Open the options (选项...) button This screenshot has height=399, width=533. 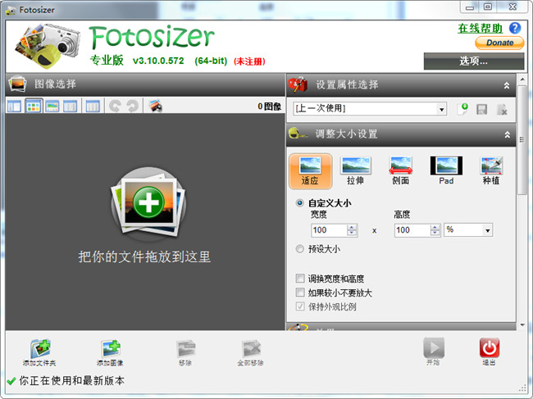tap(473, 61)
